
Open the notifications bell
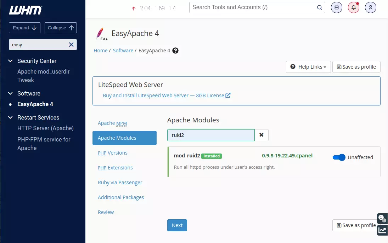[353, 7]
